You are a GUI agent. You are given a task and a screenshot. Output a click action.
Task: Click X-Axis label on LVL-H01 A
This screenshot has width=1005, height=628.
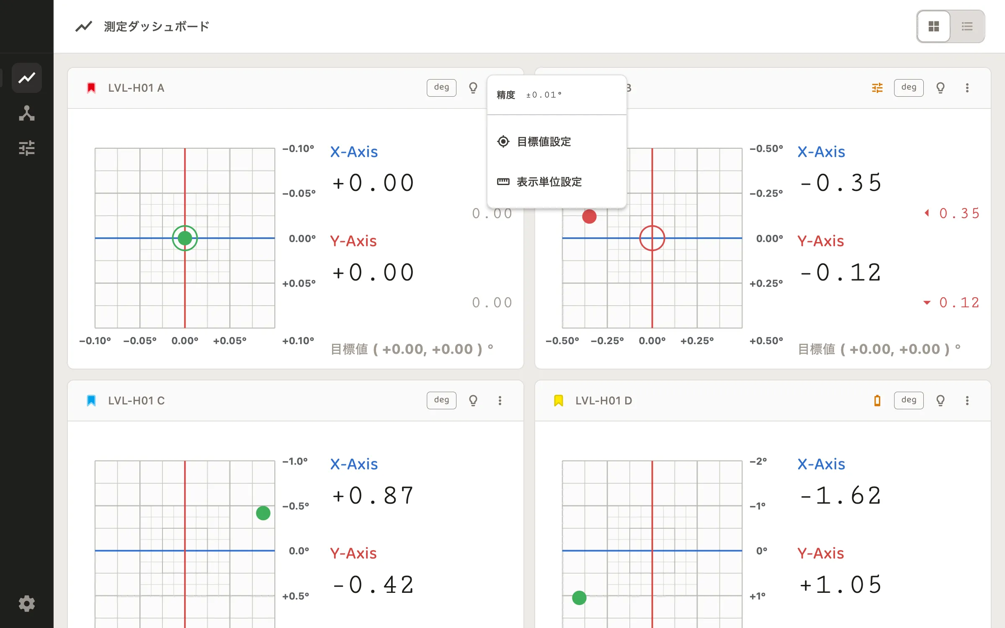pos(354,152)
